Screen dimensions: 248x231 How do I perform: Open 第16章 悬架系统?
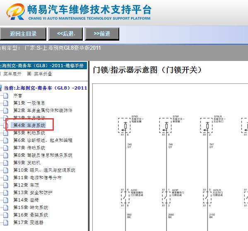(31, 215)
